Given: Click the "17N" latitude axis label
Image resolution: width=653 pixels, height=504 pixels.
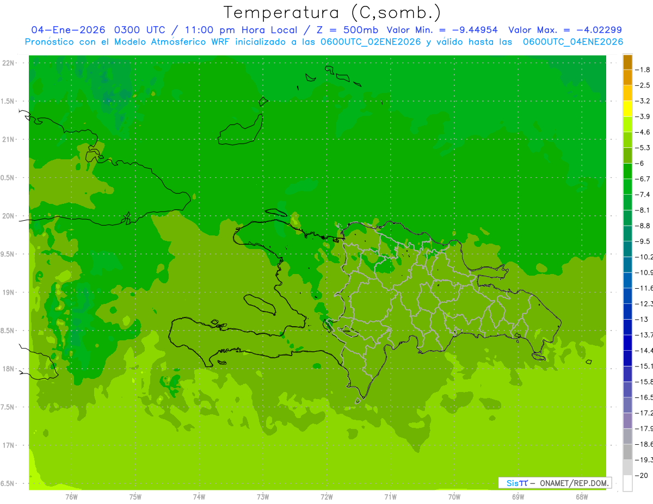Looking at the screenshot, I should pyautogui.click(x=8, y=445).
